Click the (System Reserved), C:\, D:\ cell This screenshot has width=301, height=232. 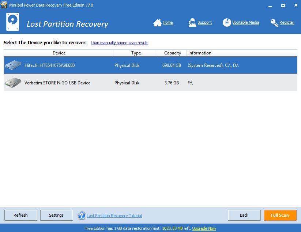coord(213,65)
